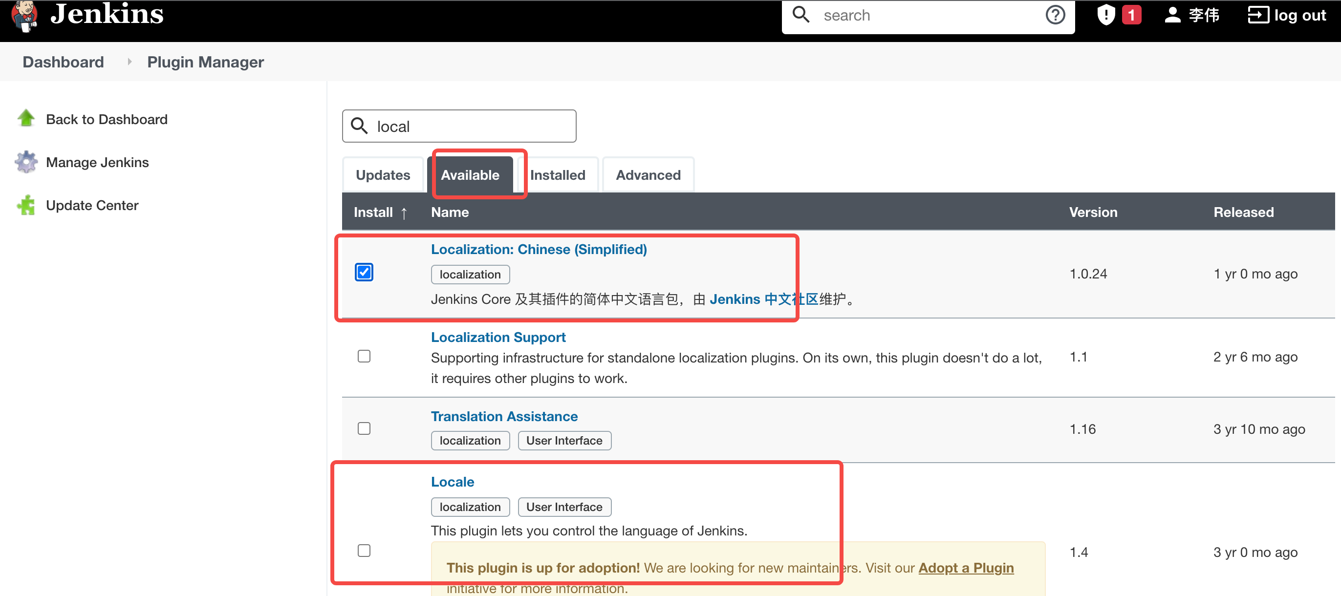Click the Dashboard breadcrumb
Viewport: 1341px width, 596px height.
point(63,62)
